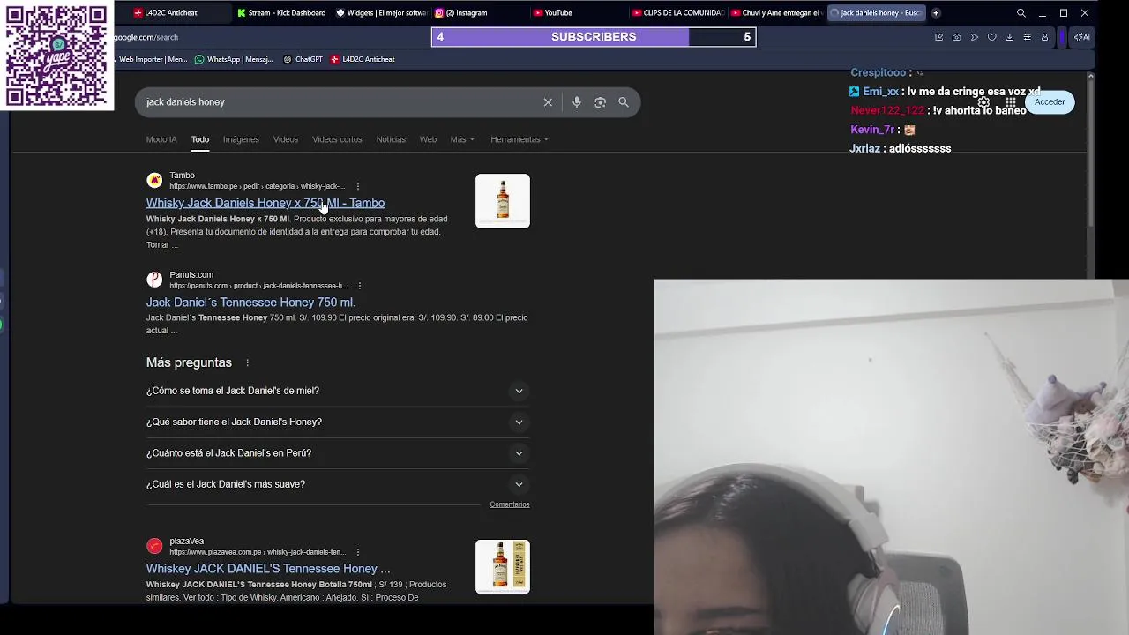Viewport: 1129px width, 635px height.
Task: Start voice search with the microphone icon
Action: tap(576, 102)
